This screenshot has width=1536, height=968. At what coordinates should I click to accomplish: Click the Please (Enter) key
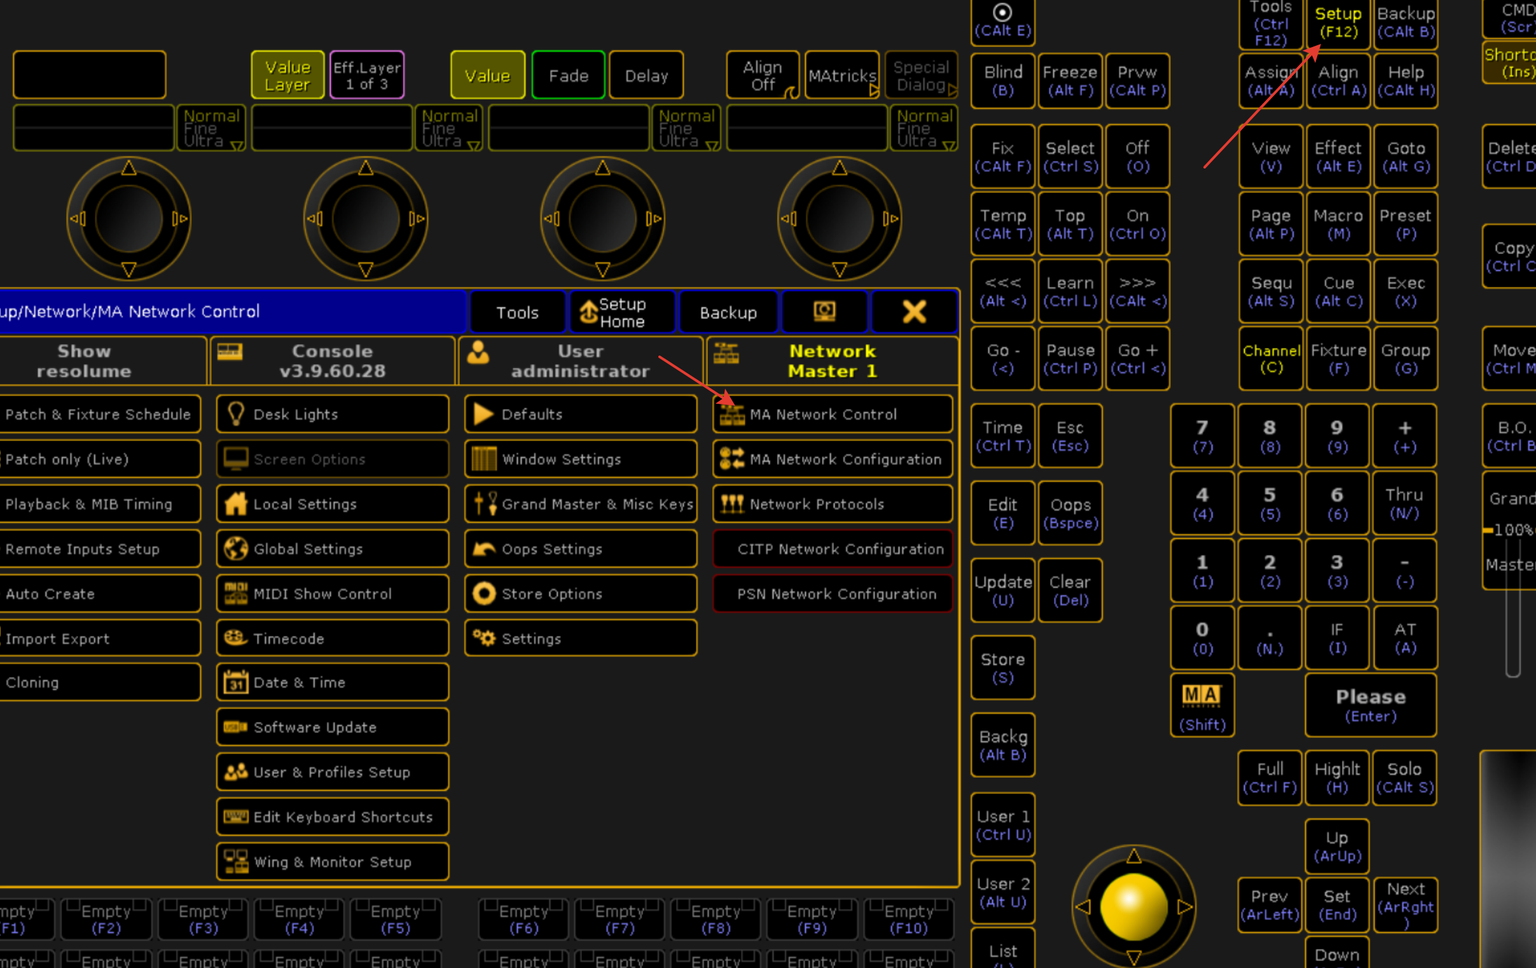1371,705
